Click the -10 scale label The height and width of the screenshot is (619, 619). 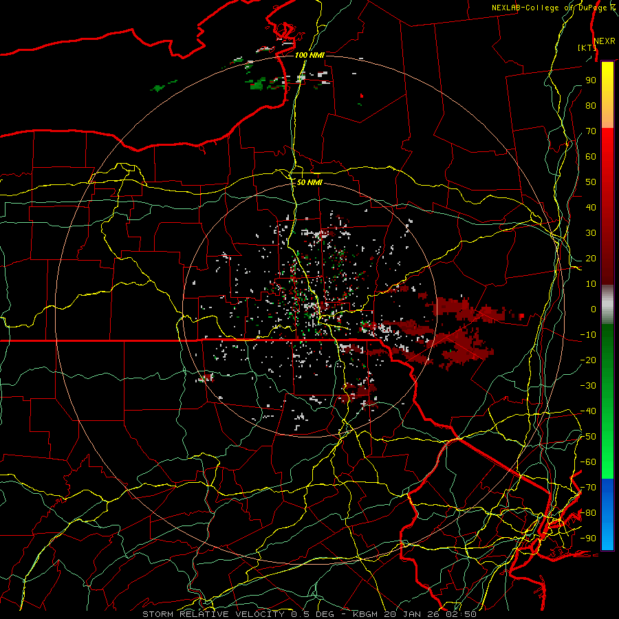(588, 335)
